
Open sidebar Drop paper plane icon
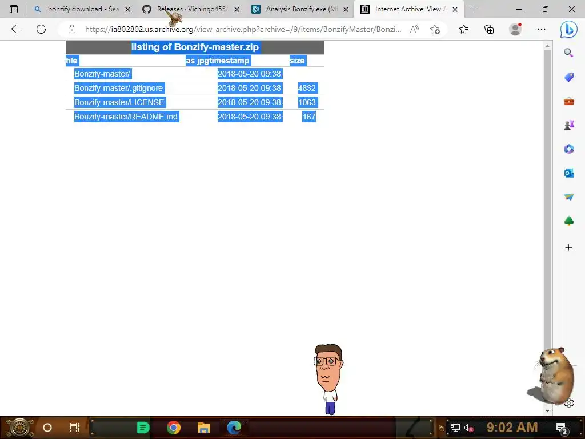(568, 197)
